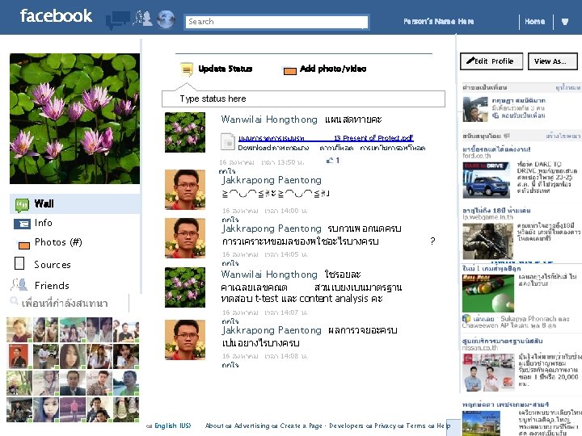Click the Type status here field
The image size is (582, 436).
303,99
